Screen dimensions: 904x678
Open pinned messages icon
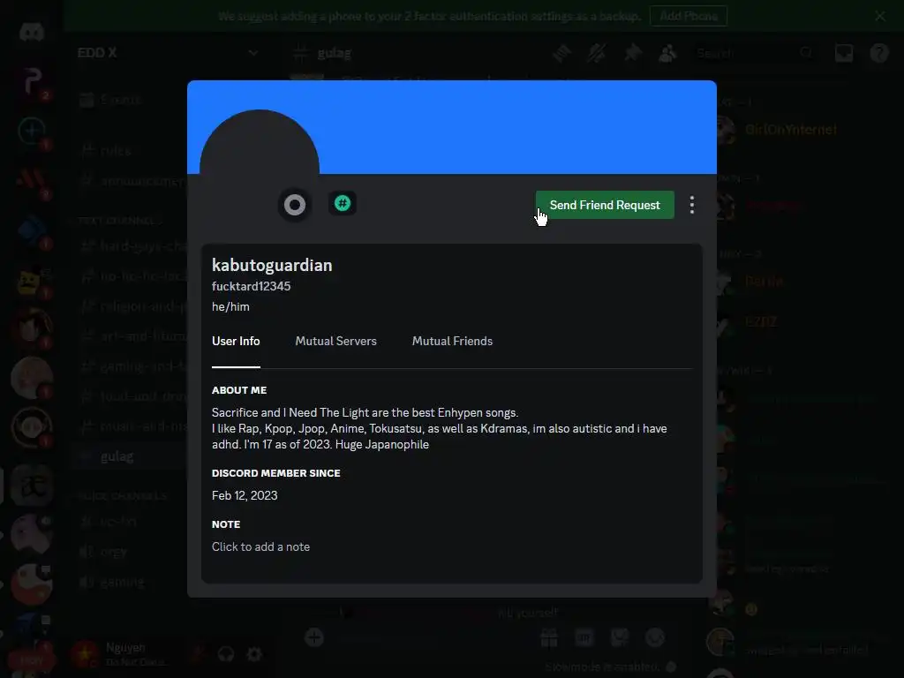pyautogui.click(x=632, y=54)
